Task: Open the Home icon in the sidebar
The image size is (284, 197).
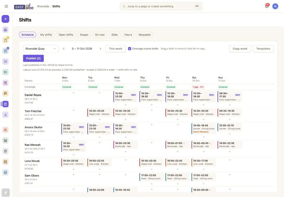Action: coord(5,30)
